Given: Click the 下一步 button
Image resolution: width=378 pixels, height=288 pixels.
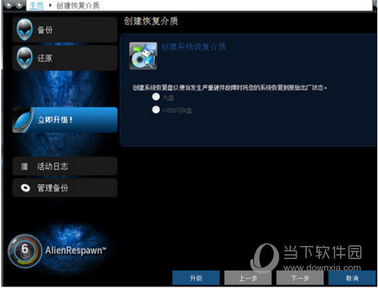Looking at the screenshot, I should 300,278.
